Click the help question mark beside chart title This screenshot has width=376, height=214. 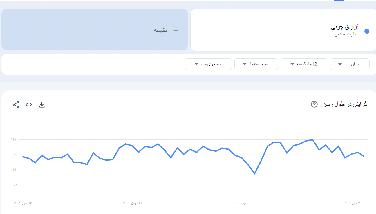click(314, 104)
